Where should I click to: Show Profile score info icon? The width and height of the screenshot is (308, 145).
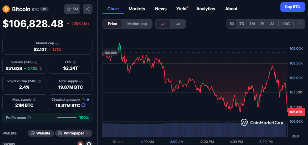(x=29, y=118)
